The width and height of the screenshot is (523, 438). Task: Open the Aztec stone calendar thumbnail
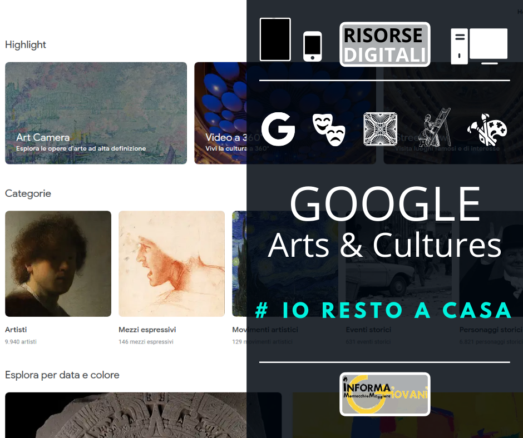point(144,415)
